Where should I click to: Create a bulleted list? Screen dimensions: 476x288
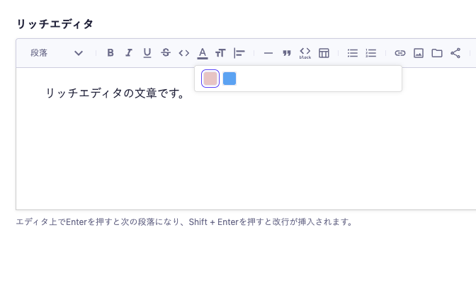tap(353, 53)
